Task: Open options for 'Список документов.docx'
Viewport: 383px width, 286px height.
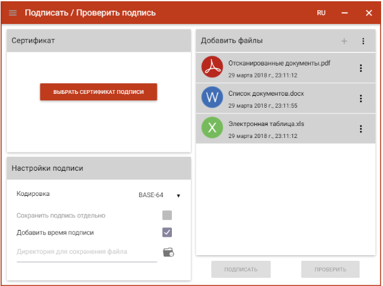Action: tap(360, 98)
